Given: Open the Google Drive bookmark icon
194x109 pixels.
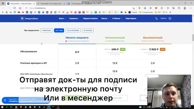Looking at the screenshot, I should pyautogui.click(x=7, y=12).
